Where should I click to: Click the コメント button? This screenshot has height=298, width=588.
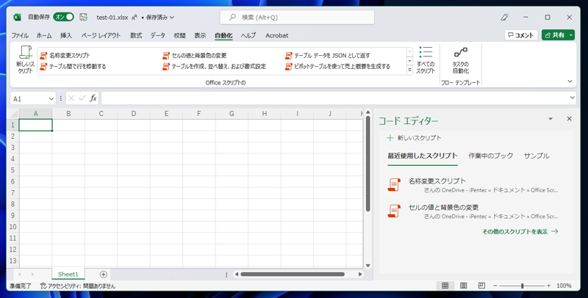521,34
